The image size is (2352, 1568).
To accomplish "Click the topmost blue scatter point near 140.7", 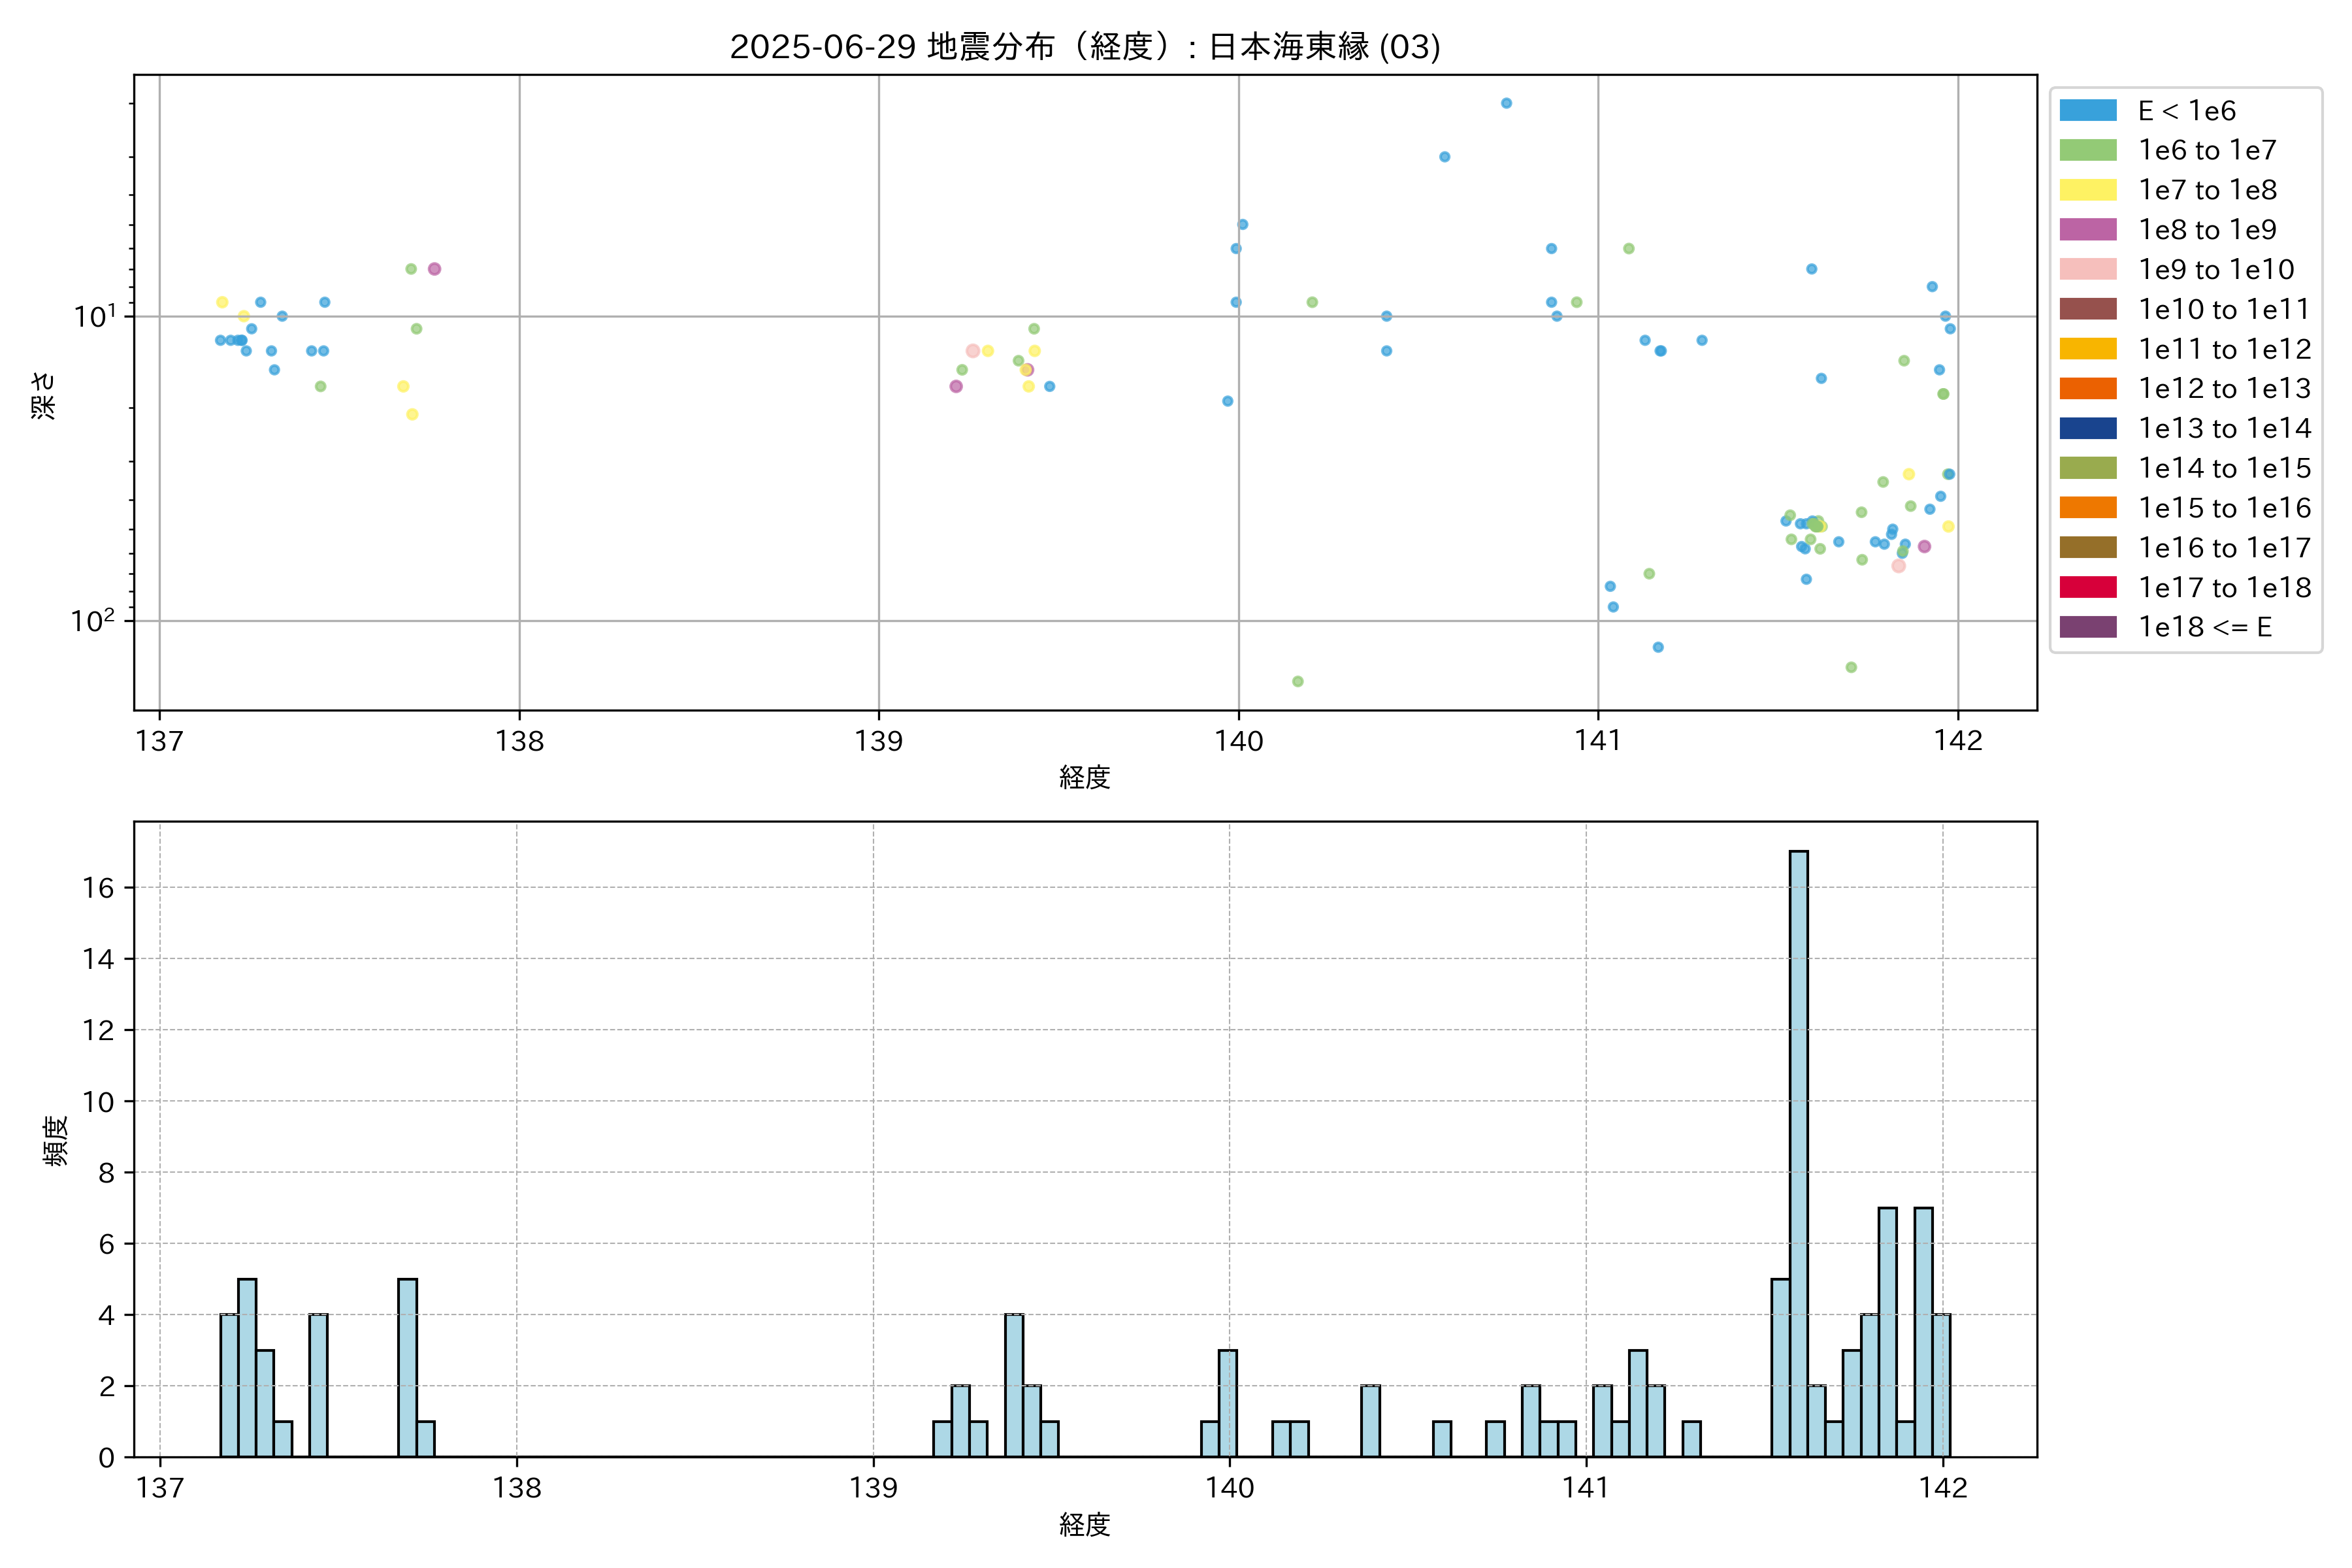I will click(x=1506, y=103).
